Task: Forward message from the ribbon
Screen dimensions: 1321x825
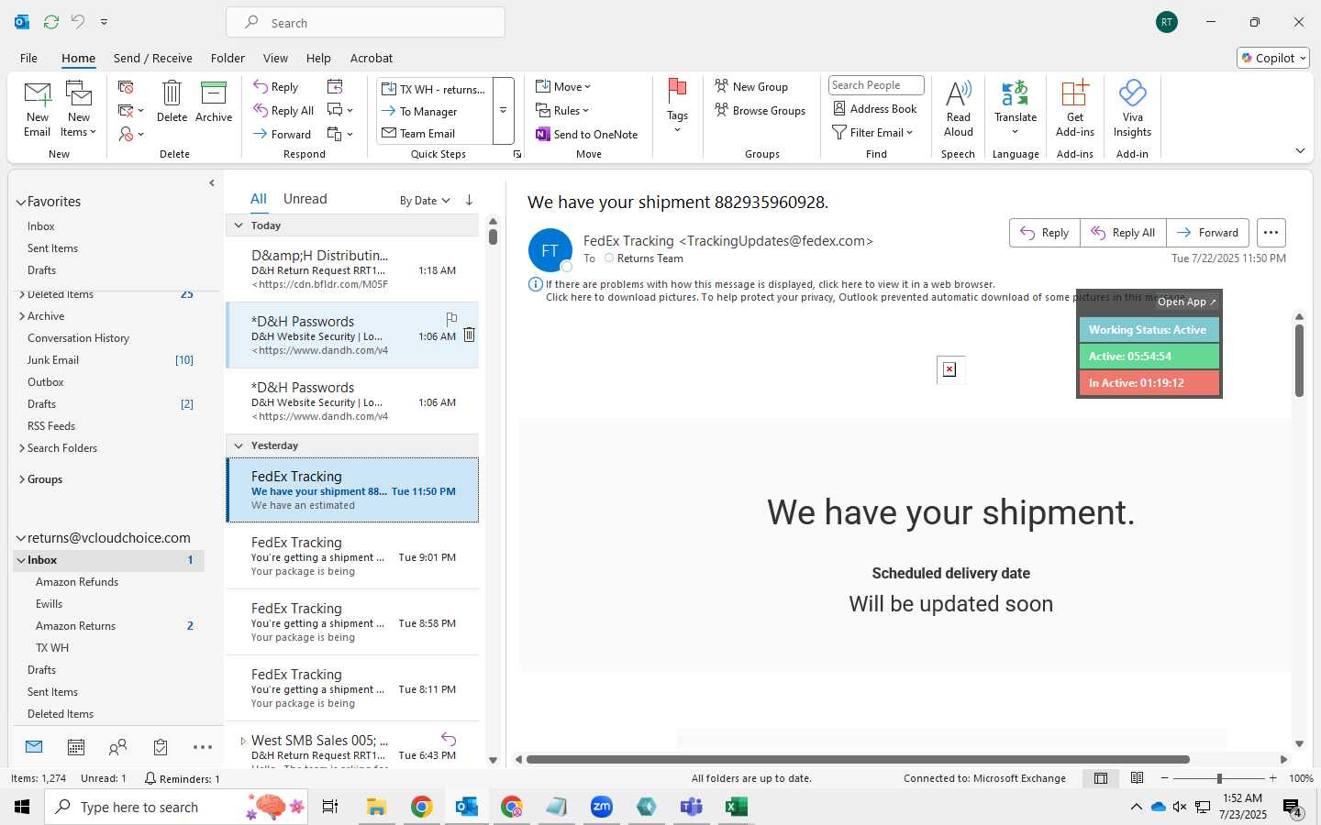Action: tap(283, 134)
